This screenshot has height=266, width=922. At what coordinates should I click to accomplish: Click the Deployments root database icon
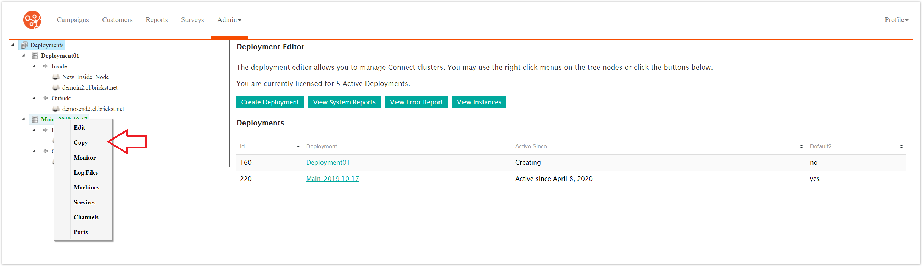[24, 45]
